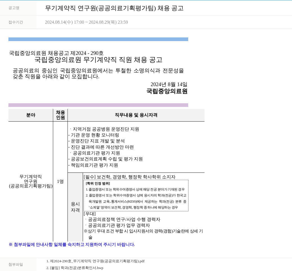Click the line 기관 운영 현황 모니터링
This screenshot has height=271, width=292.
pos(94,135)
